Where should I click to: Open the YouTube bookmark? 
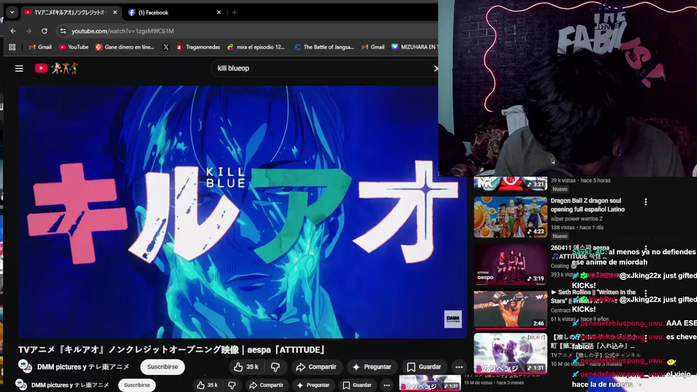(x=74, y=47)
